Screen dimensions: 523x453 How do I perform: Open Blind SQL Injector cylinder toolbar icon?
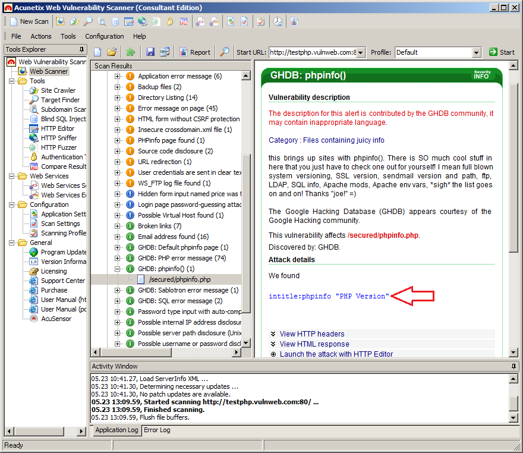pos(115,21)
